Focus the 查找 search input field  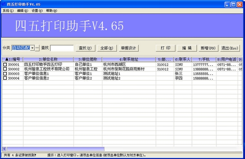coord(62,48)
